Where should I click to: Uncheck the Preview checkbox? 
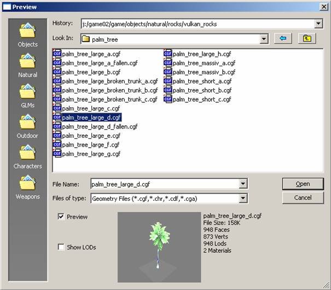coord(61,217)
